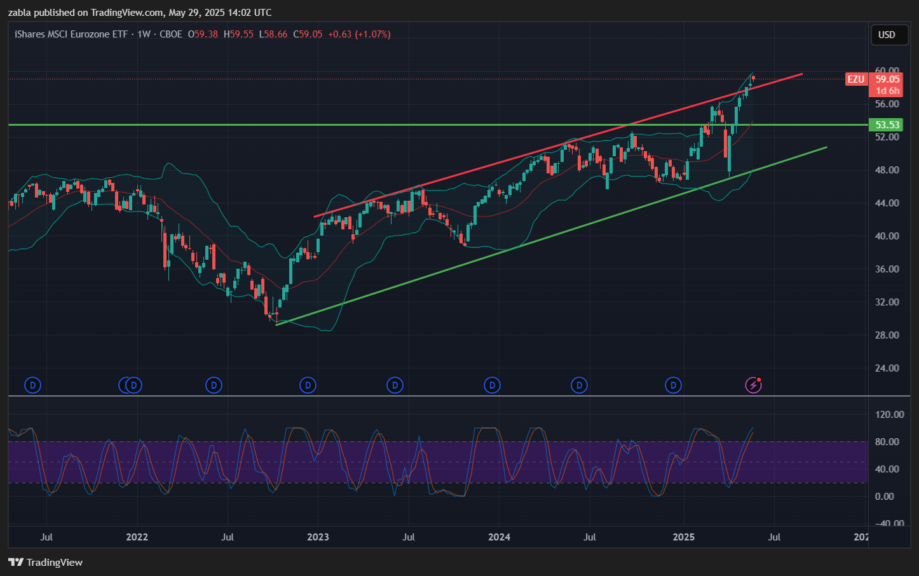Screen dimensions: 919x576
Task: Click the 2025 label on time axis
Action: coord(684,537)
